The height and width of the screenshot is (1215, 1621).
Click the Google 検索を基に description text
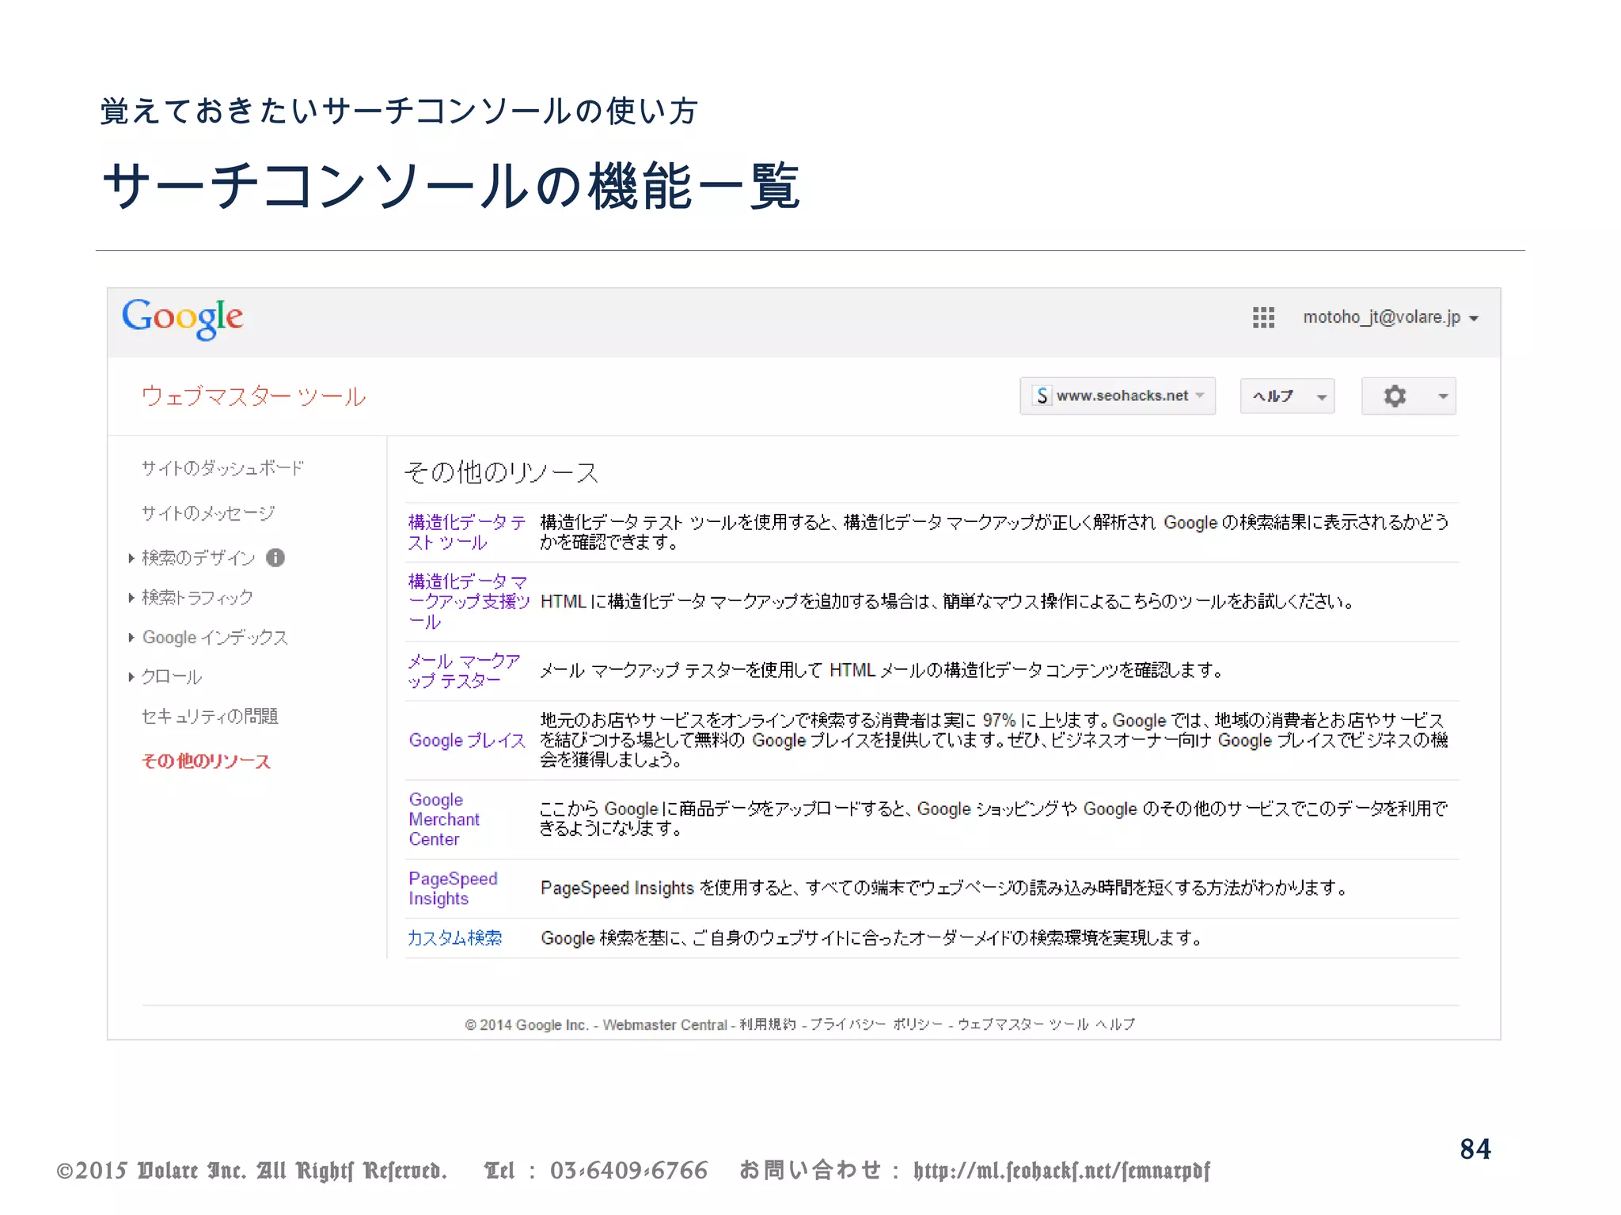871,938
